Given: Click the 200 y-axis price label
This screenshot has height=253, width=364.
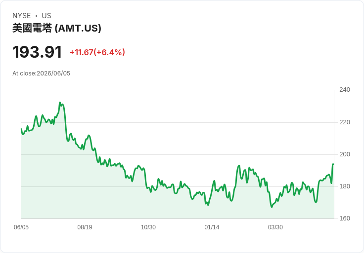Looking at the screenshot, I should (345, 154).
